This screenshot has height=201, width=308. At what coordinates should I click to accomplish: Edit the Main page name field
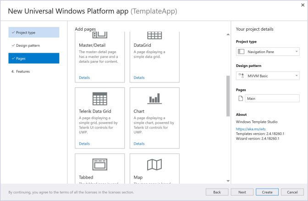[272, 98]
